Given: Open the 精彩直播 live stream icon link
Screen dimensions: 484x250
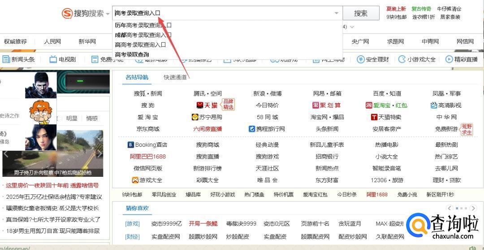Looking at the screenshot, I should click(x=449, y=59).
